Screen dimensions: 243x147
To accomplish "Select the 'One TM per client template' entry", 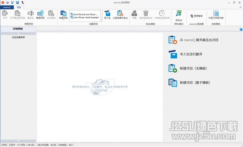I will point(85,17).
